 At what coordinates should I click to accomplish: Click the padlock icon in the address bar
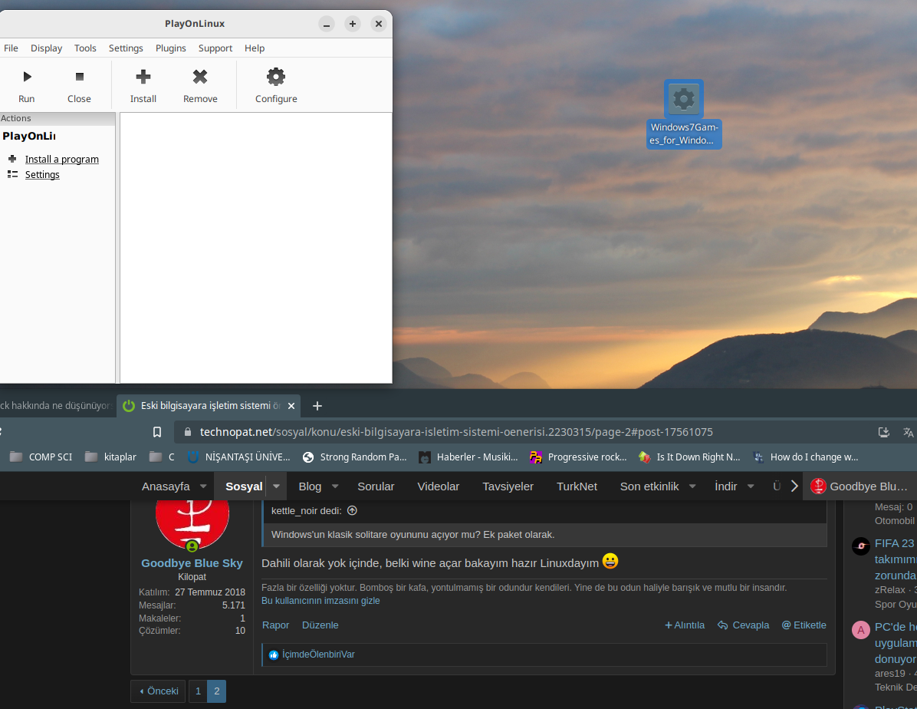click(x=187, y=432)
